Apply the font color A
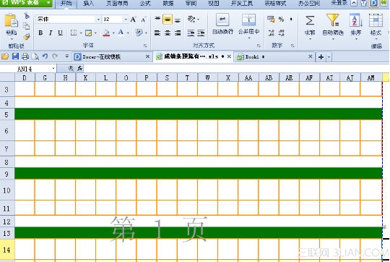 point(121,33)
